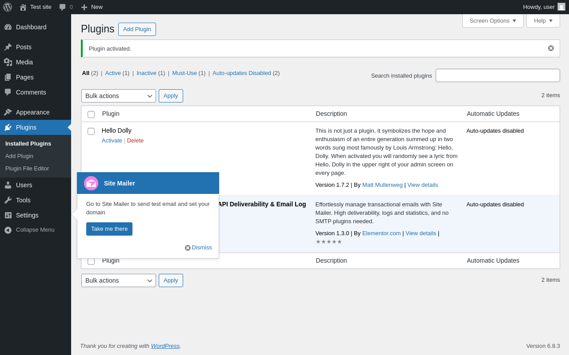This screenshot has height=355, width=569.
Task: Click the Users icon in sidebar
Action: coord(8,185)
